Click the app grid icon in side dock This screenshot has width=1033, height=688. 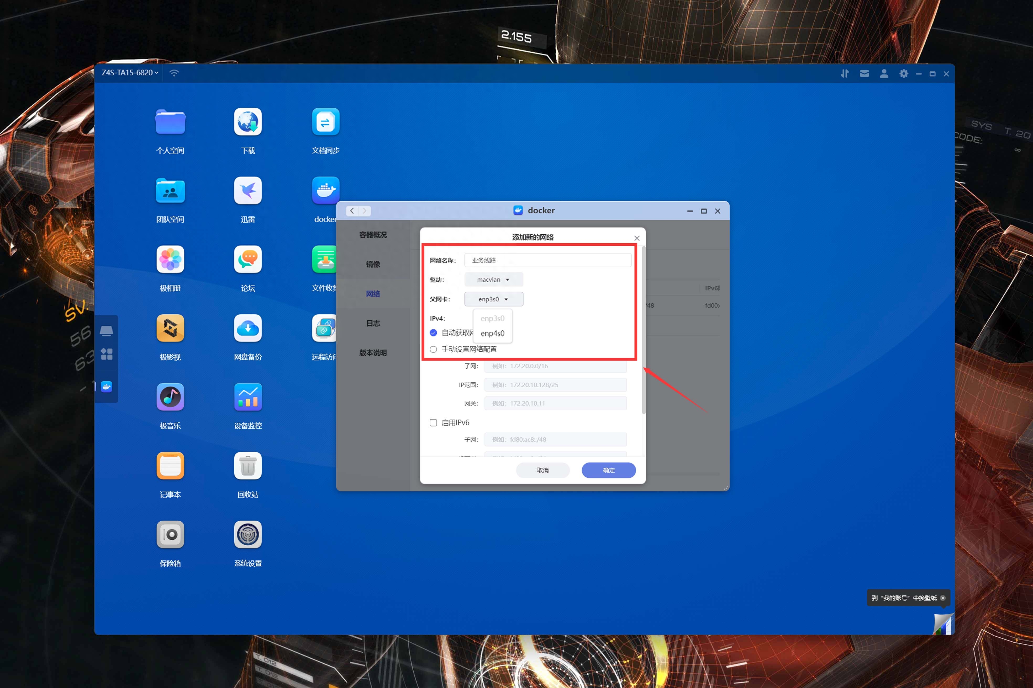(x=106, y=354)
